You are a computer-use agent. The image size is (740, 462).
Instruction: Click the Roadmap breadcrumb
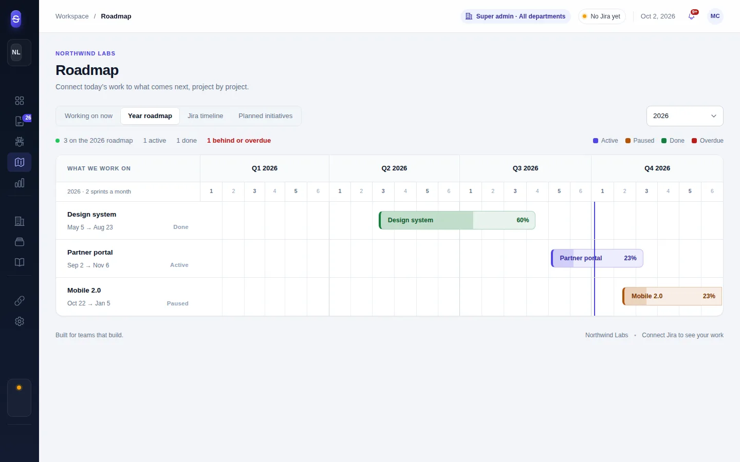[x=116, y=16]
